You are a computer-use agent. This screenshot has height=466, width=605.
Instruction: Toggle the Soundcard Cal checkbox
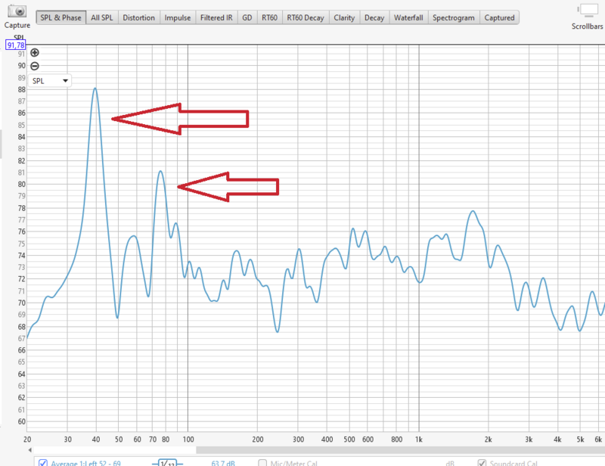(x=483, y=463)
